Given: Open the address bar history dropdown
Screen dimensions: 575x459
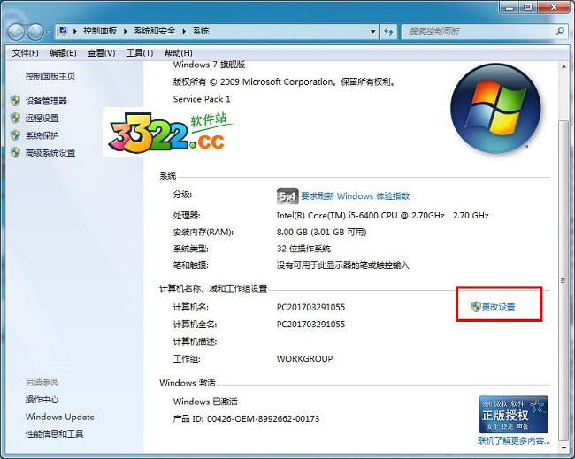Looking at the screenshot, I should coord(372,31).
